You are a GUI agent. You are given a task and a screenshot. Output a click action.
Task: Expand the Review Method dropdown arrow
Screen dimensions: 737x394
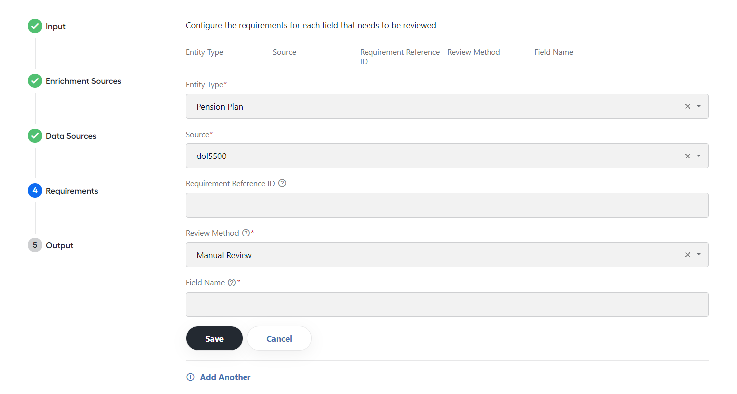tap(699, 255)
